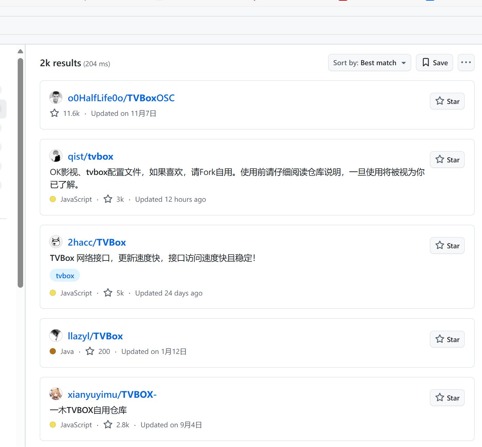Click the llazyl user avatar
The width and height of the screenshot is (482, 447).
56,336
